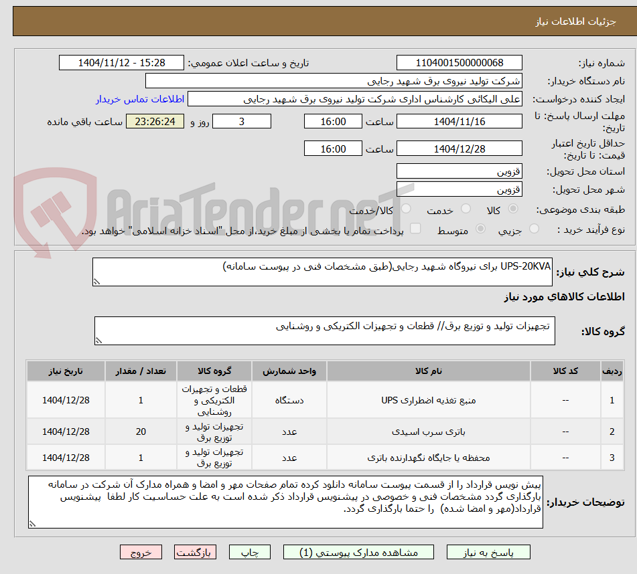Click the request creator name field
637x574 pixels.
[x=354, y=99]
